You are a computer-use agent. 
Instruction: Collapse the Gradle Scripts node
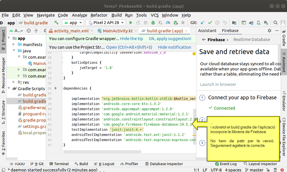click(9, 88)
